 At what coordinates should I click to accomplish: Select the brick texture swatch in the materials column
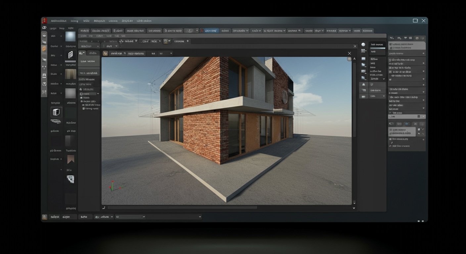click(x=70, y=74)
